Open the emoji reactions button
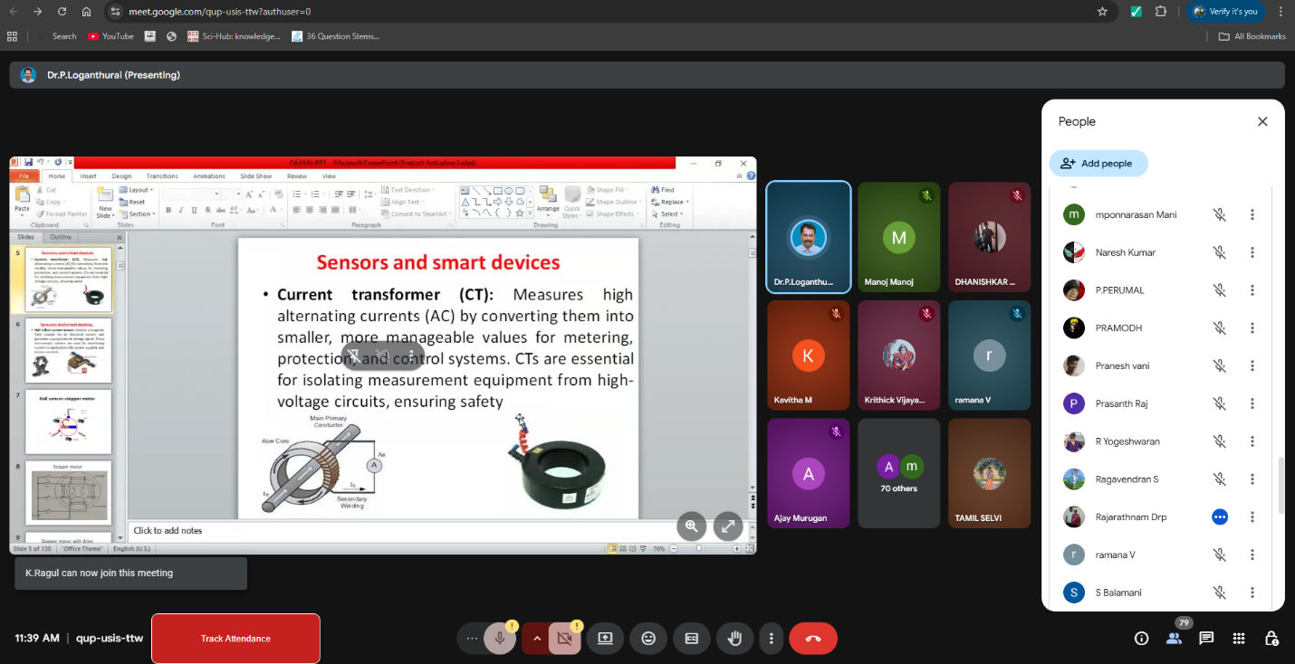The width and height of the screenshot is (1295, 664). click(x=648, y=639)
